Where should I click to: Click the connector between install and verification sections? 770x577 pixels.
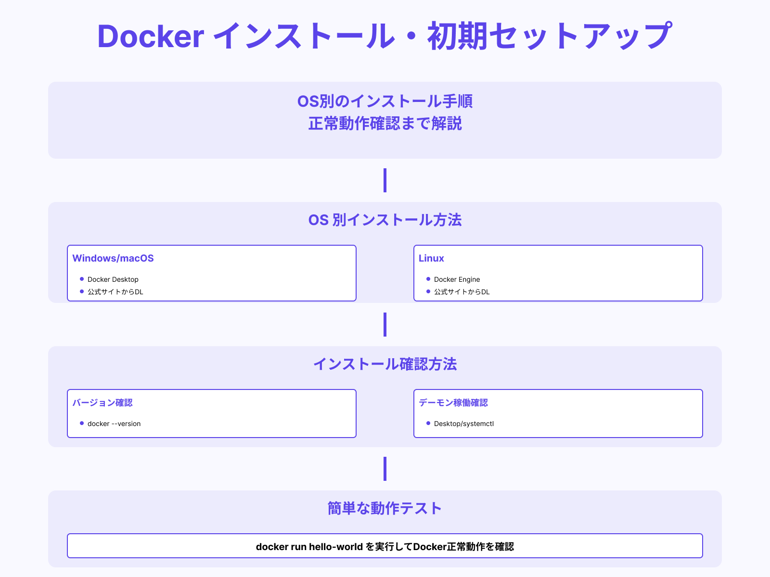pos(385,325)
